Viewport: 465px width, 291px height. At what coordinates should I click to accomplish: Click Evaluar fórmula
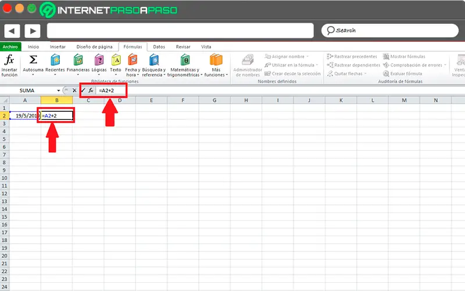pos(402,74)
